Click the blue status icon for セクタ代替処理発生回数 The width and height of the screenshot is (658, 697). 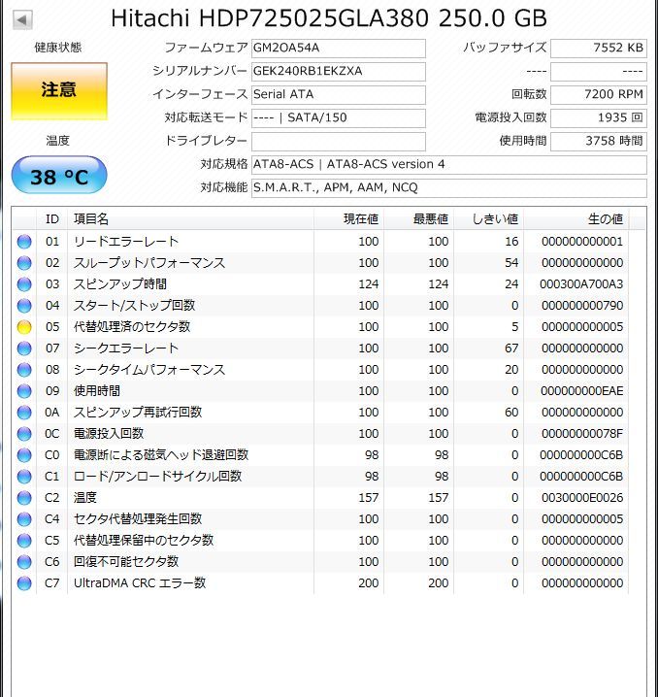point(24,519)
